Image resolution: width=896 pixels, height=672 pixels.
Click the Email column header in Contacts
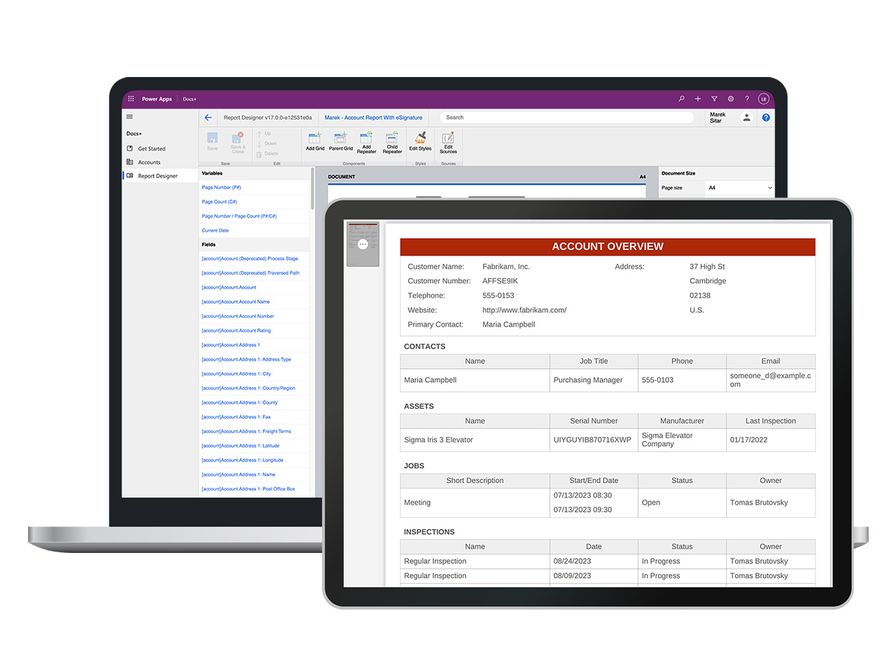point(771,361)
